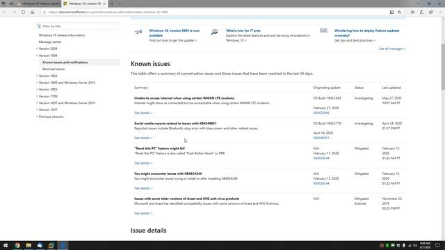Add this page to favorites star
Screen dimensions: 445x250
[399, 12]
